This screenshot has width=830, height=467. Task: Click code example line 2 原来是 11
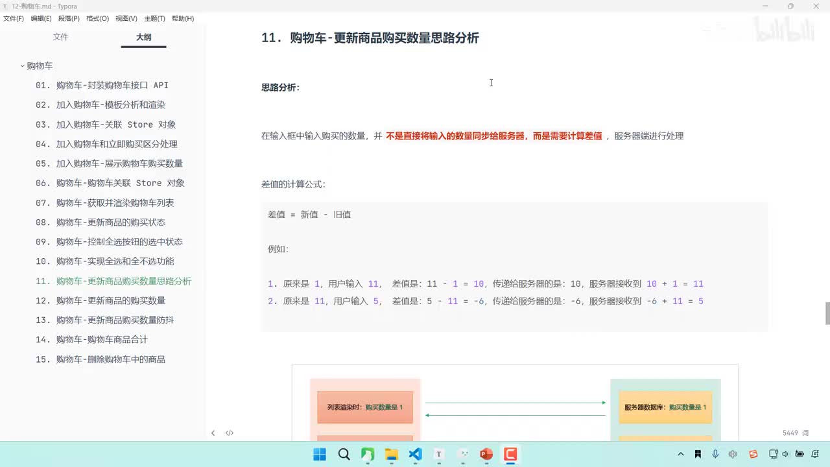[x=486, y=302]
